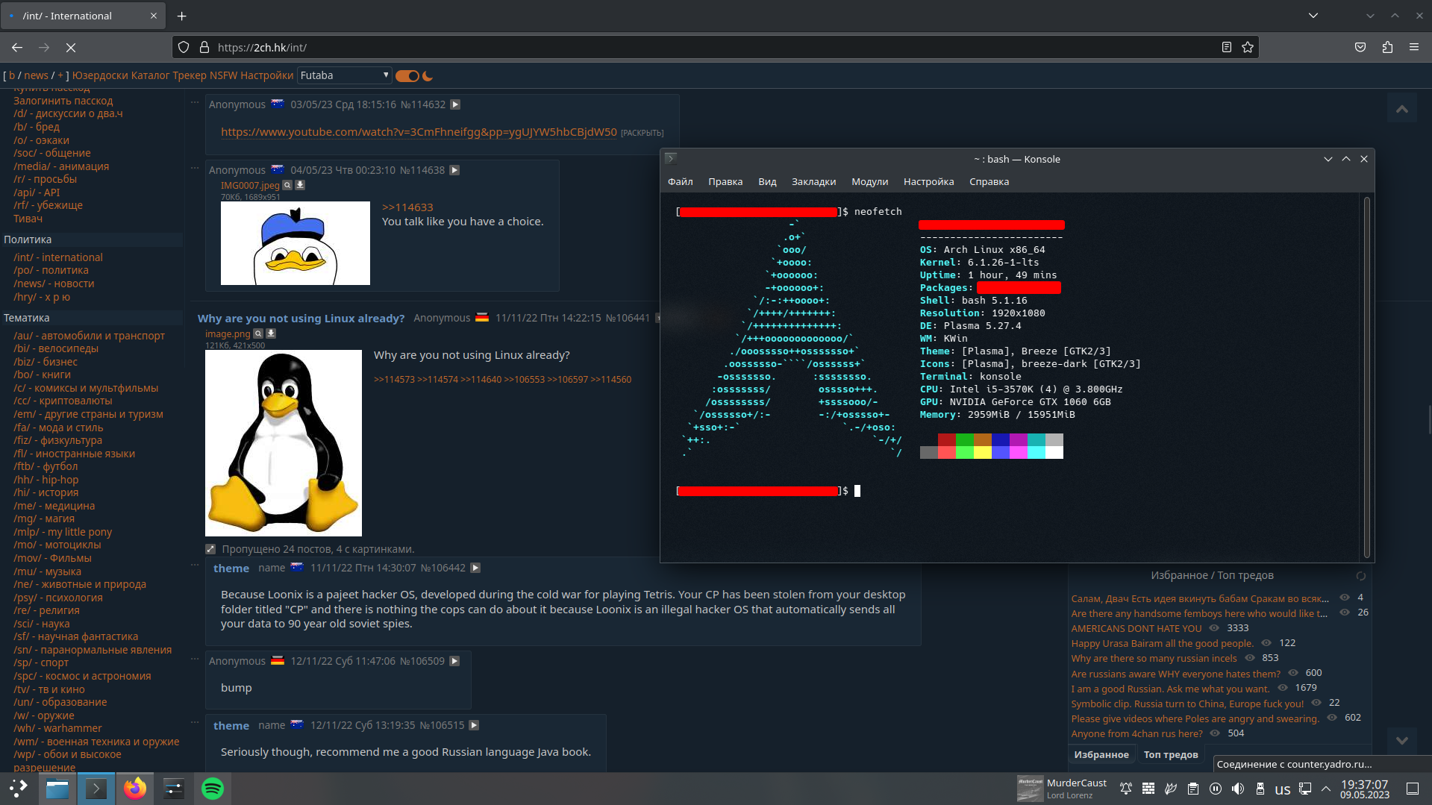
Task: Go back to the previous page
Action: tap(17, 47)
